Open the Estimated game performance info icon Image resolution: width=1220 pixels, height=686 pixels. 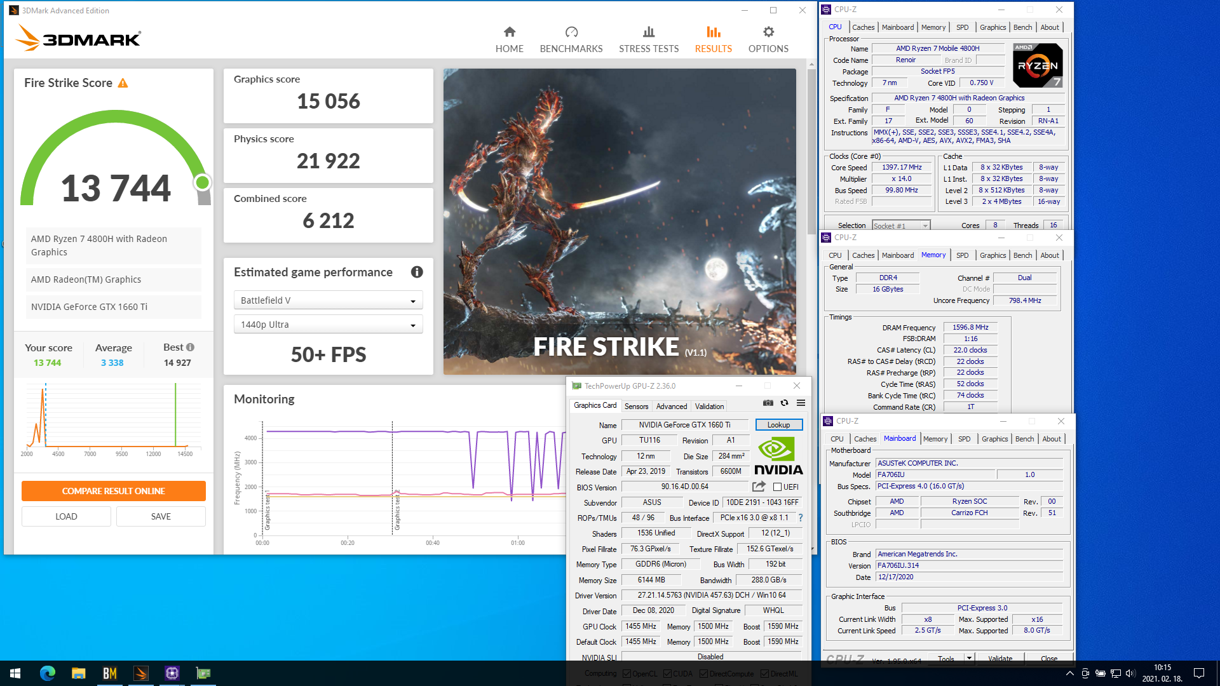[x=417, y=272]
